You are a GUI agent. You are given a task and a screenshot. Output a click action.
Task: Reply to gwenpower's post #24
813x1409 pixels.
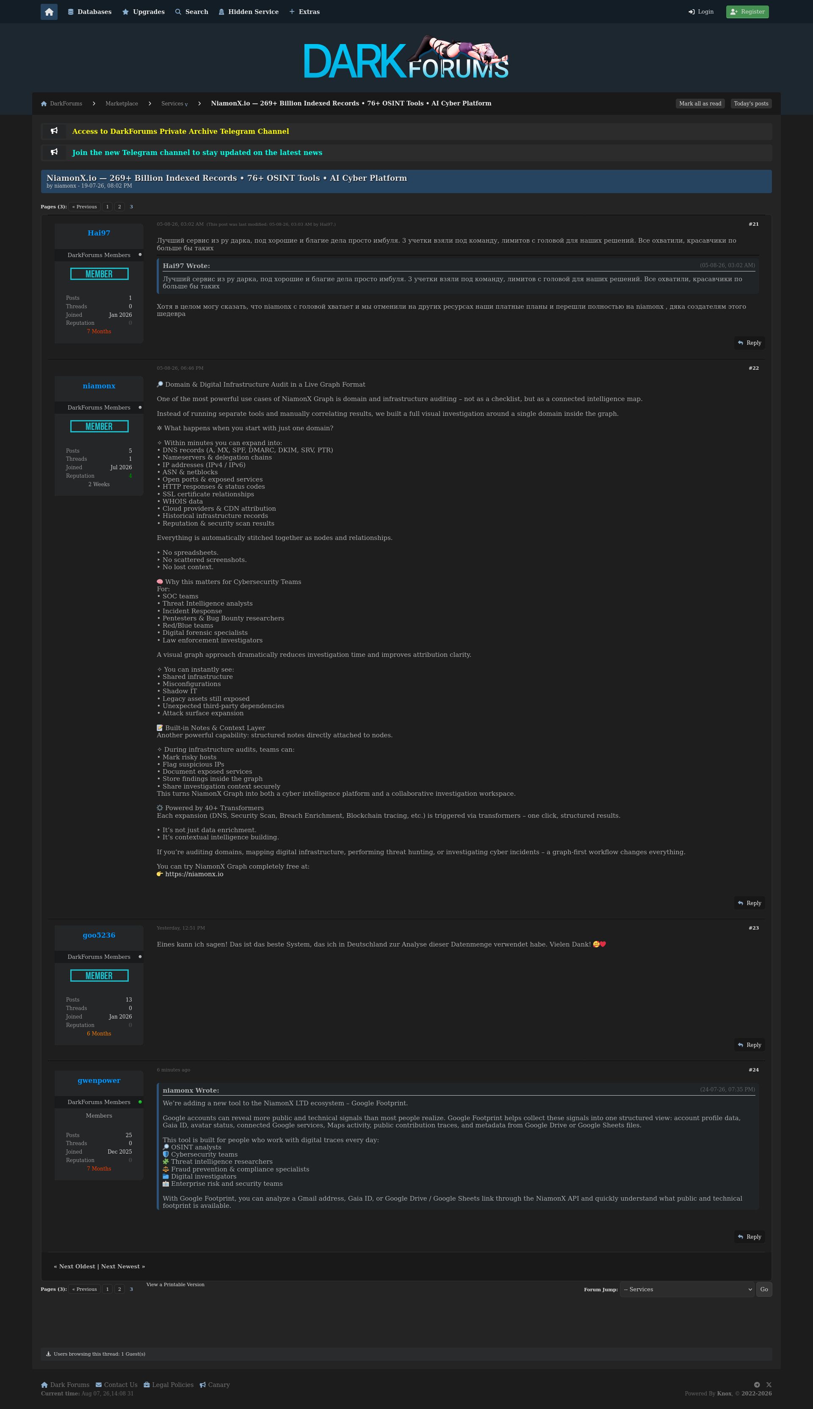(x=749, y=1237)
